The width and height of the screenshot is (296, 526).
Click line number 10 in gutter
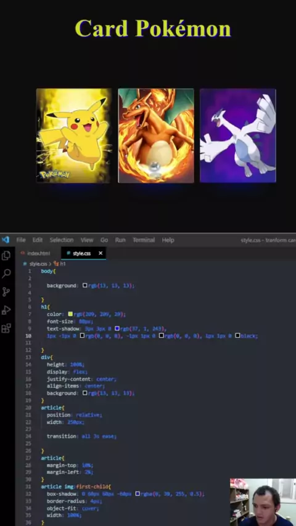[29, 336]
